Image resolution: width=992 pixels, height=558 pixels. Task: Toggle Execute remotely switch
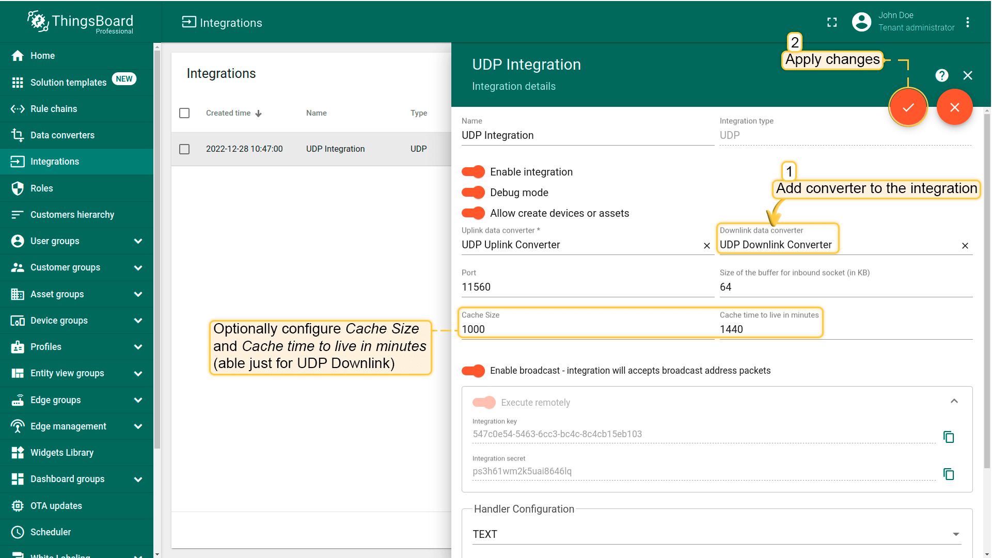484,403
